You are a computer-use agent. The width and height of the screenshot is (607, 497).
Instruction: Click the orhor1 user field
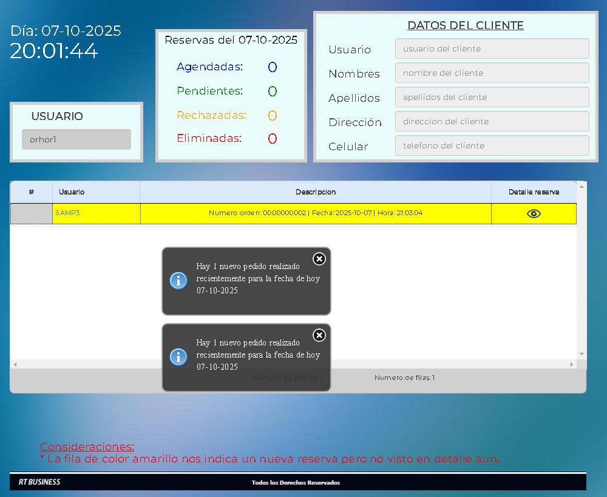tap(76, 139)
